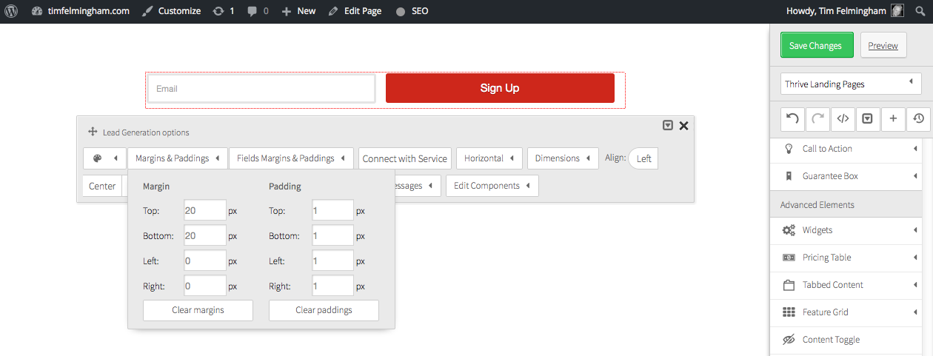Open the Horizontal layout dropdown
The image size is (933, 356).
pos(489,158)
